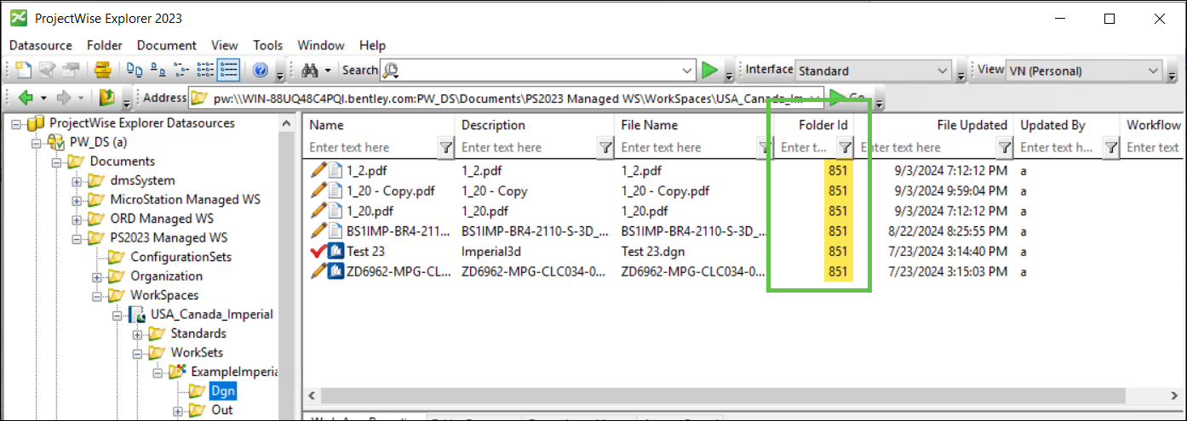This screenshot has width=1187, height=421.
Task: Click the DGN file icon of ZD6962-MPG-CLC row
Action: [x=335, y=270]
